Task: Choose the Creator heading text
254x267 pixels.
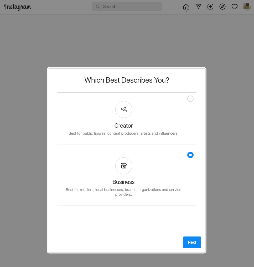Action: (x=123, y=126)
